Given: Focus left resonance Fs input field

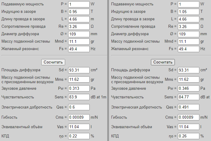Looking at the screenshot, I should (x=79, y=49).
